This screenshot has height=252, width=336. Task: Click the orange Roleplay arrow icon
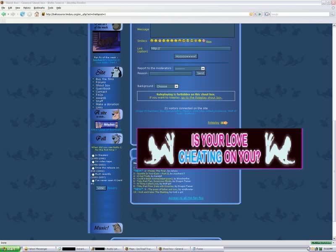(224, 123)
